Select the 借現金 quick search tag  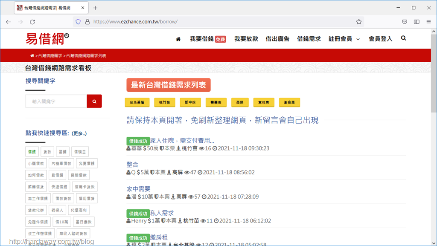[x=80, y=152]
